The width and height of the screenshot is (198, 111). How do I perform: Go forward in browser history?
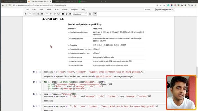pos(6,5)
